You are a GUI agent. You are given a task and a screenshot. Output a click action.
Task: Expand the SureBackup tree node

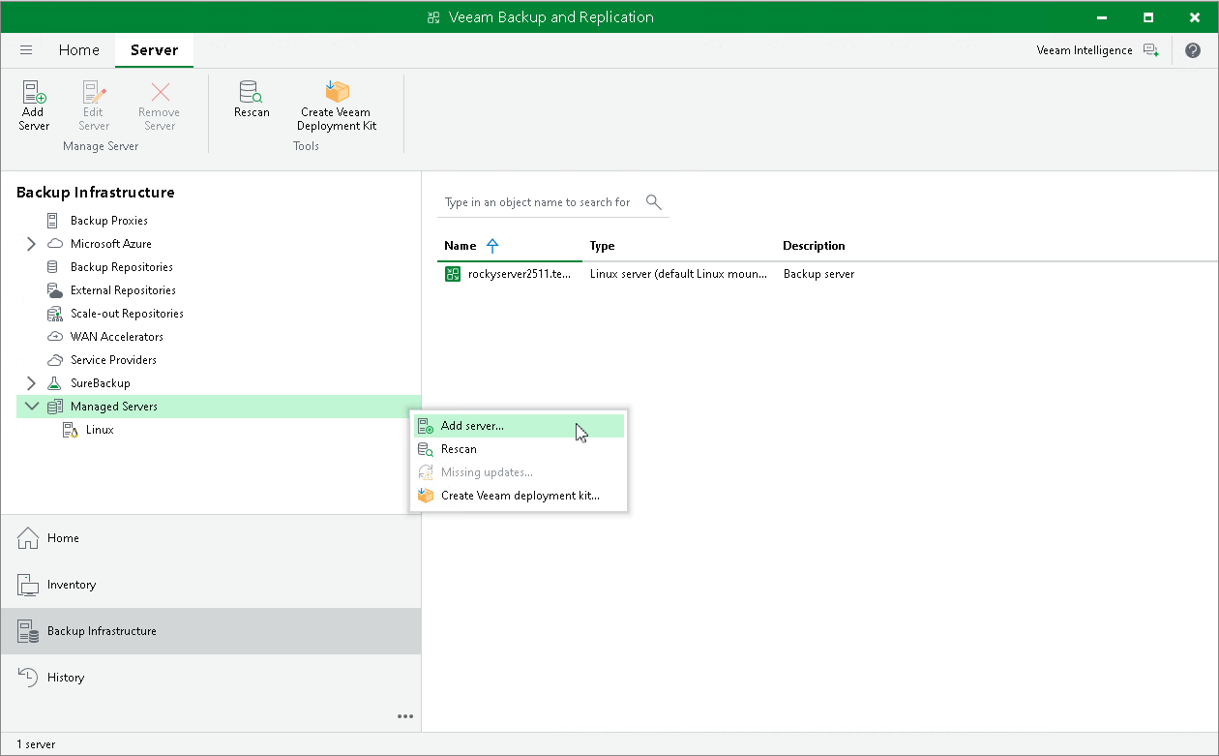click(x=32, y=383)
